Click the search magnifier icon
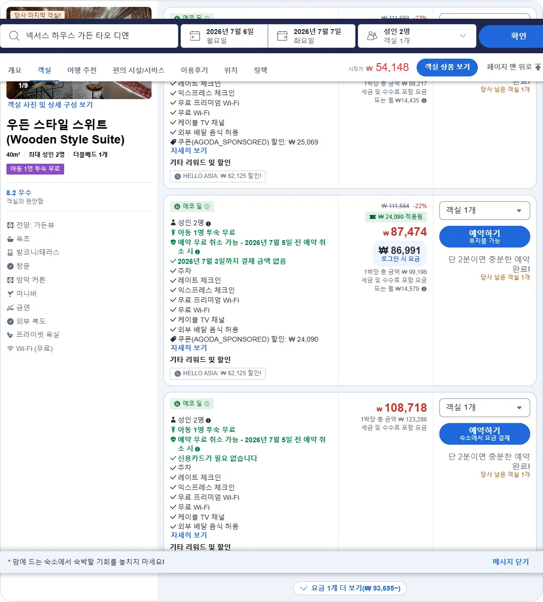The width and height of the screenshot is (543, 602). click(14, 35)
